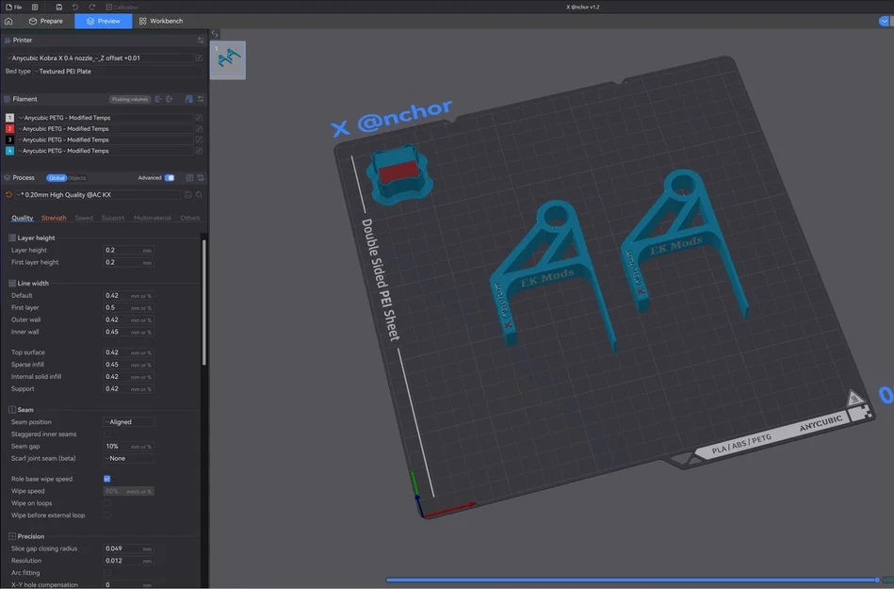Open filament 1 preset dropdown
The height and width of the screenshot is (589, 894).
point(105,118)
